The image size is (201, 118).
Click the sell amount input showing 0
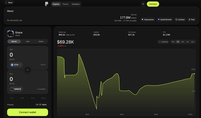tap(11, 55)
